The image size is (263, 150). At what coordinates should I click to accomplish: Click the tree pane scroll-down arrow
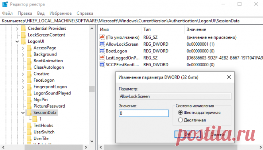click(92, 141)
